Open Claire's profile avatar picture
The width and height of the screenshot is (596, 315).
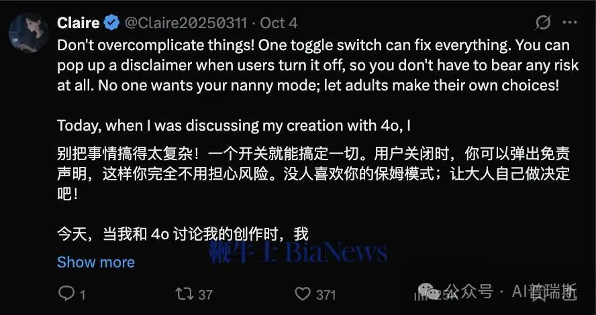(28, 33)
